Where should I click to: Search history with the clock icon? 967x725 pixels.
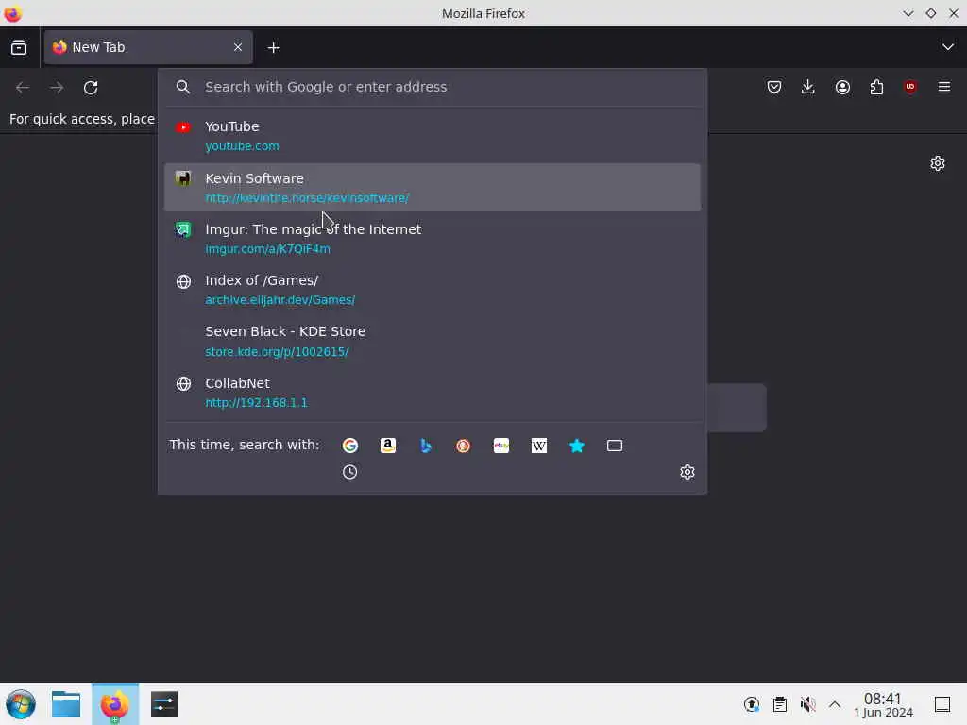350,472
